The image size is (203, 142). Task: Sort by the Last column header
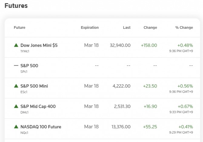[127, 28]
